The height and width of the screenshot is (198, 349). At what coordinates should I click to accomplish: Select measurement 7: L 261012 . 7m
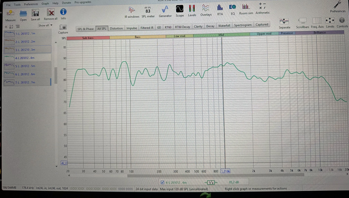point(27,82)
